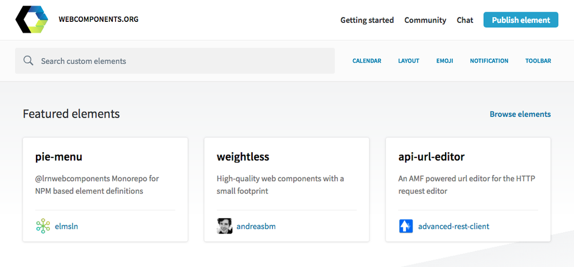Visit the andreasbm author name link

click(x=256, y=226)
